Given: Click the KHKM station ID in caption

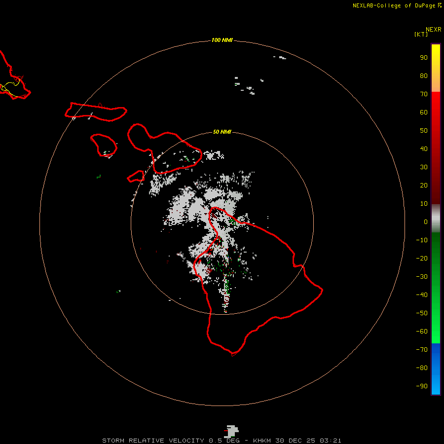Looking at the screenshot, I should [x=261, y=441].
